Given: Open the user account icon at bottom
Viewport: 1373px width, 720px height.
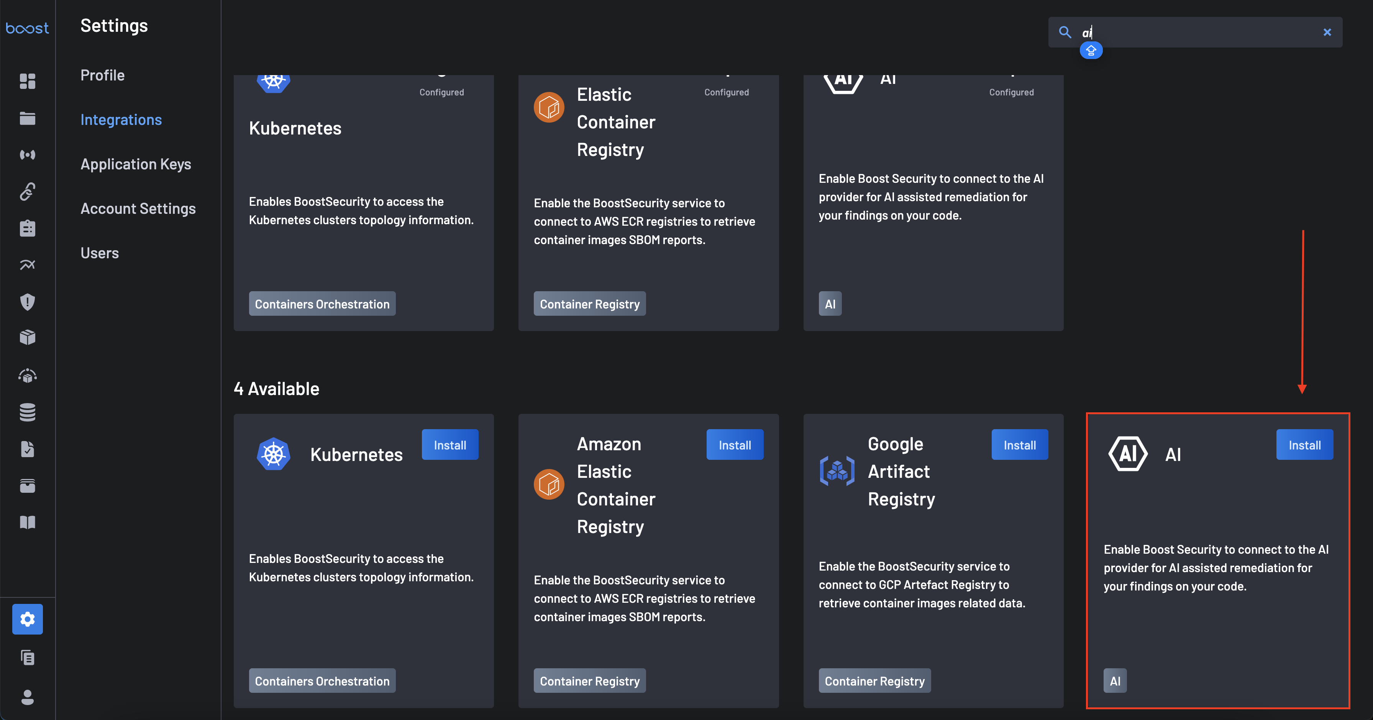Looking at the screenshot, I should [27, 697].
